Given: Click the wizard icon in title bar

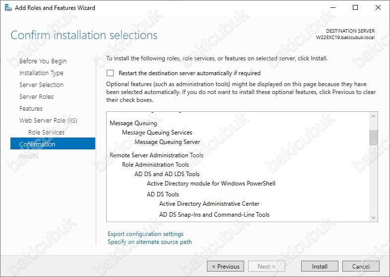Looking at the screenshot, I should 8,8.
